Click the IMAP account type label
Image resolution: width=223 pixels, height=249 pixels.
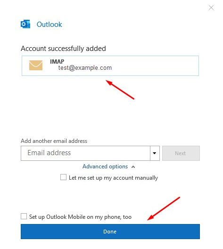click(57, 61)
